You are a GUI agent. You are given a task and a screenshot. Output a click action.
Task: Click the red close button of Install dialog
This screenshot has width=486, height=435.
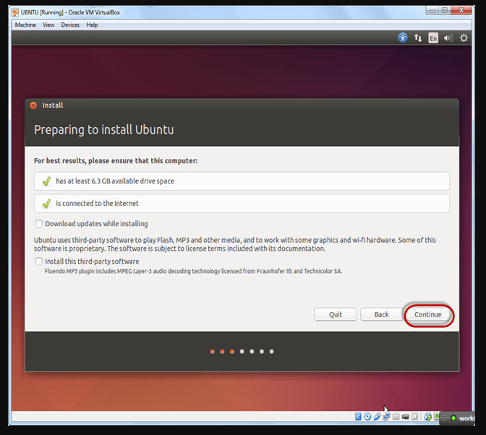click(33, 105)
